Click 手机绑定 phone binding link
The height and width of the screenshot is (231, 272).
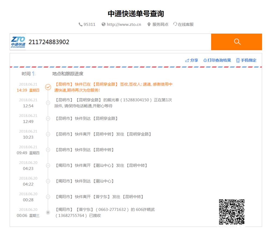(248, 60)
